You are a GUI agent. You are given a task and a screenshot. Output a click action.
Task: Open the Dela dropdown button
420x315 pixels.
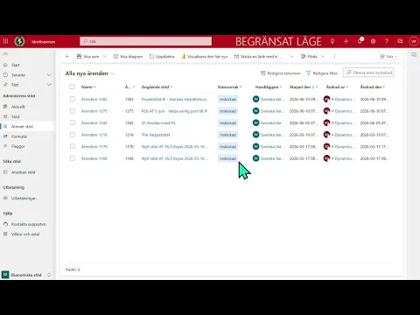point(388,56)
